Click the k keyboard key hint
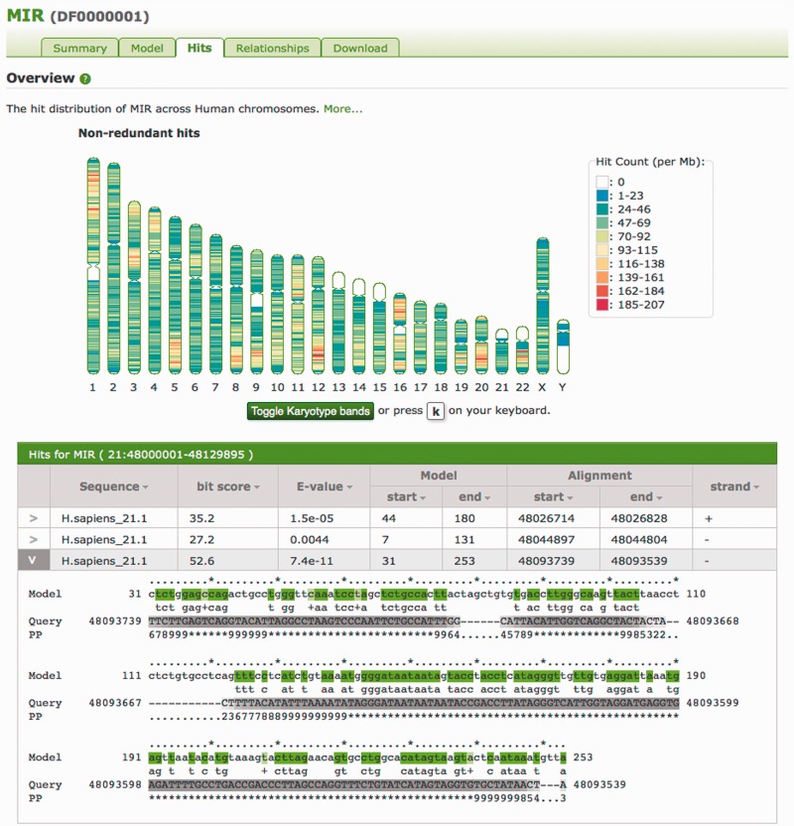 tap(436, 411)
